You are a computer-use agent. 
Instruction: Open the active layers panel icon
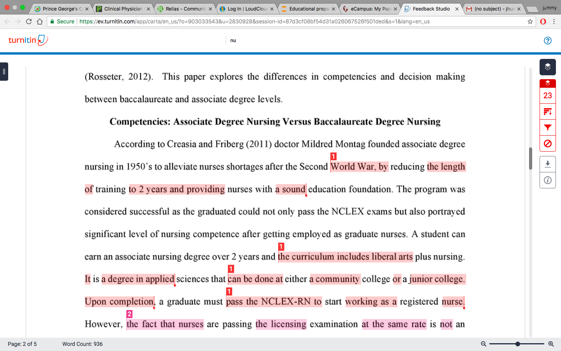point(547,67)
